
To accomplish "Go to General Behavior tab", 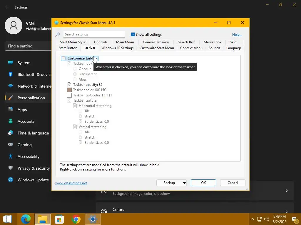I will click(x=156, y=42).
